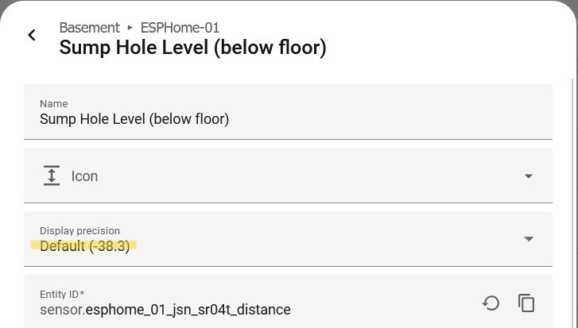This screenshot has height=328, width=578.
Task: Go to ESPHome-01 device breadcrumb
Action: tap(180, 28)
